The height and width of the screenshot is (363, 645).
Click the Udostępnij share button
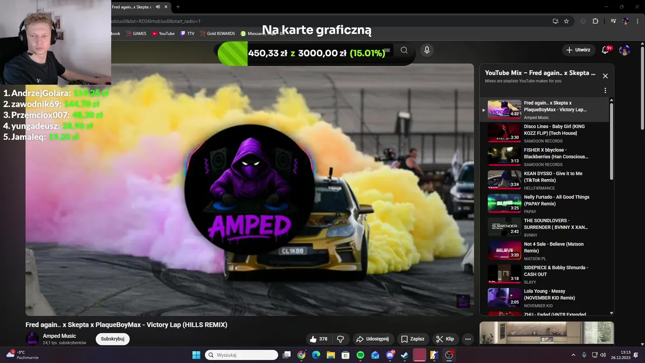click(372, 339)
